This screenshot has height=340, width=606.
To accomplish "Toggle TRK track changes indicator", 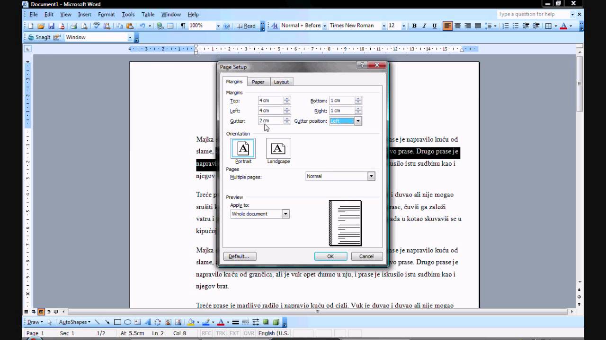I will click(221, 333).
